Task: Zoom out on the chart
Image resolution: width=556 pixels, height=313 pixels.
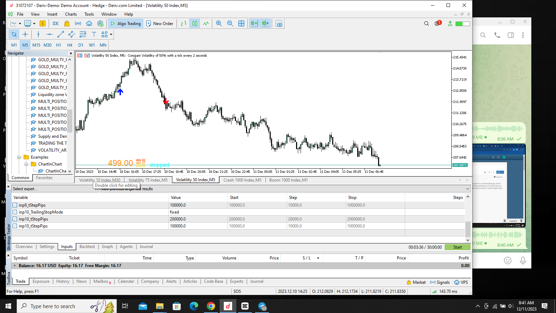Action: [x=230, y=24]
